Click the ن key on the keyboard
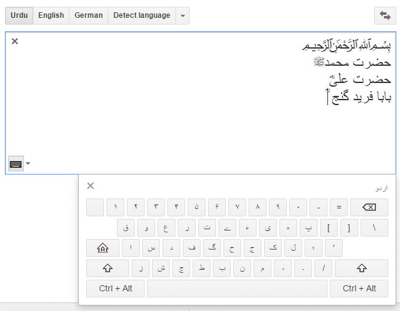This screenshot has height=311, width=400. coord(242,268)
